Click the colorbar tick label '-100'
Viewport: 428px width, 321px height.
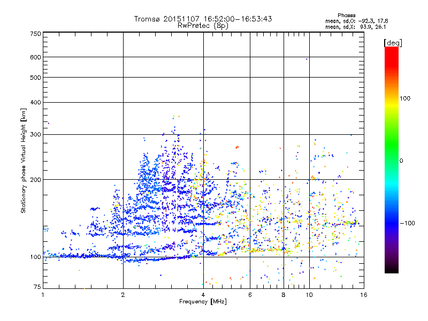[408, 223]
